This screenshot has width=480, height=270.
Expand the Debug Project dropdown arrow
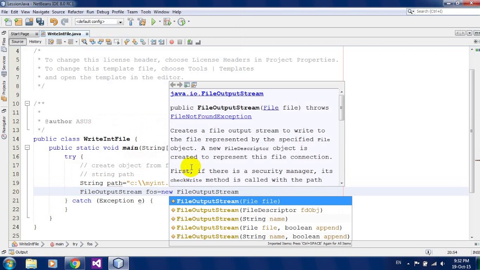pyautogui.click(x=174, y=22)
